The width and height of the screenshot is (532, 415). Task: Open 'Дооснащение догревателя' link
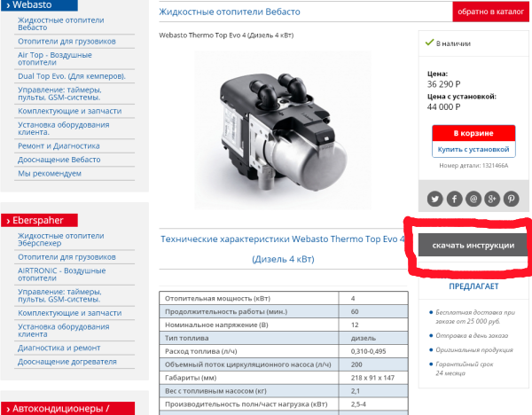tap(66, 362)
